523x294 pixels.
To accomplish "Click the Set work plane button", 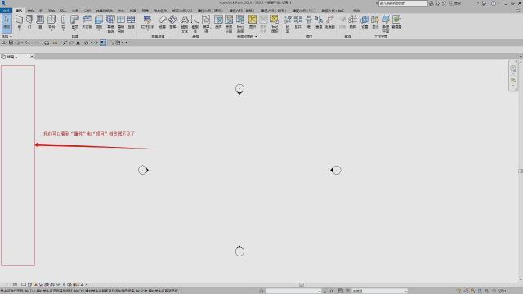I will point(364,22).
